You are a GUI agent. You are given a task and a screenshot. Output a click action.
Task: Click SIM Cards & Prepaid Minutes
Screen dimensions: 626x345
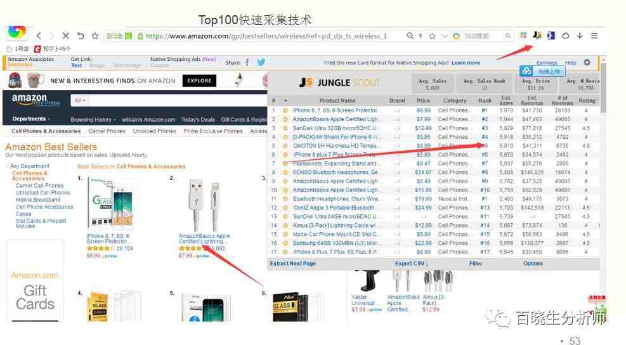41,223
